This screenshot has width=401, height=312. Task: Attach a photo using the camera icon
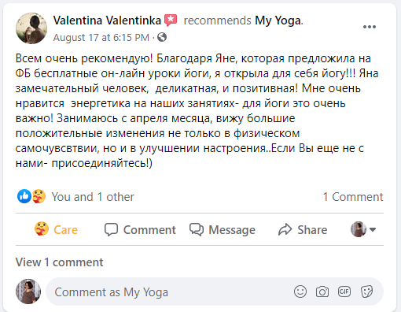coord(322,292)
